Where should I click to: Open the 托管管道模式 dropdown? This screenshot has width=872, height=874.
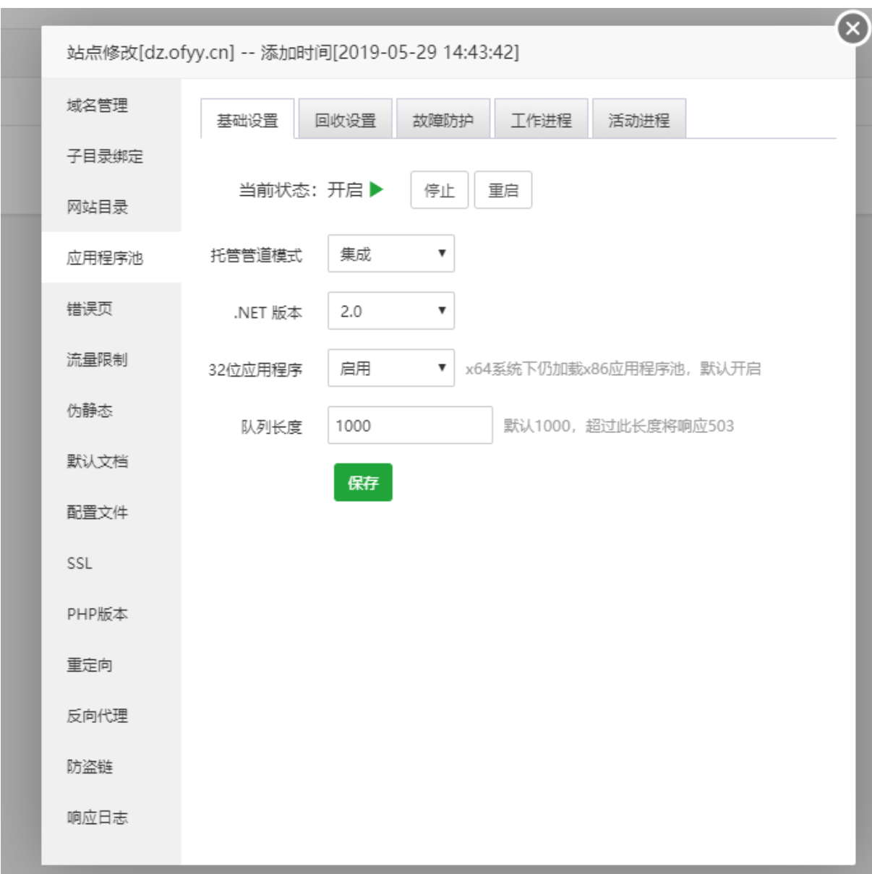point(391,254)
